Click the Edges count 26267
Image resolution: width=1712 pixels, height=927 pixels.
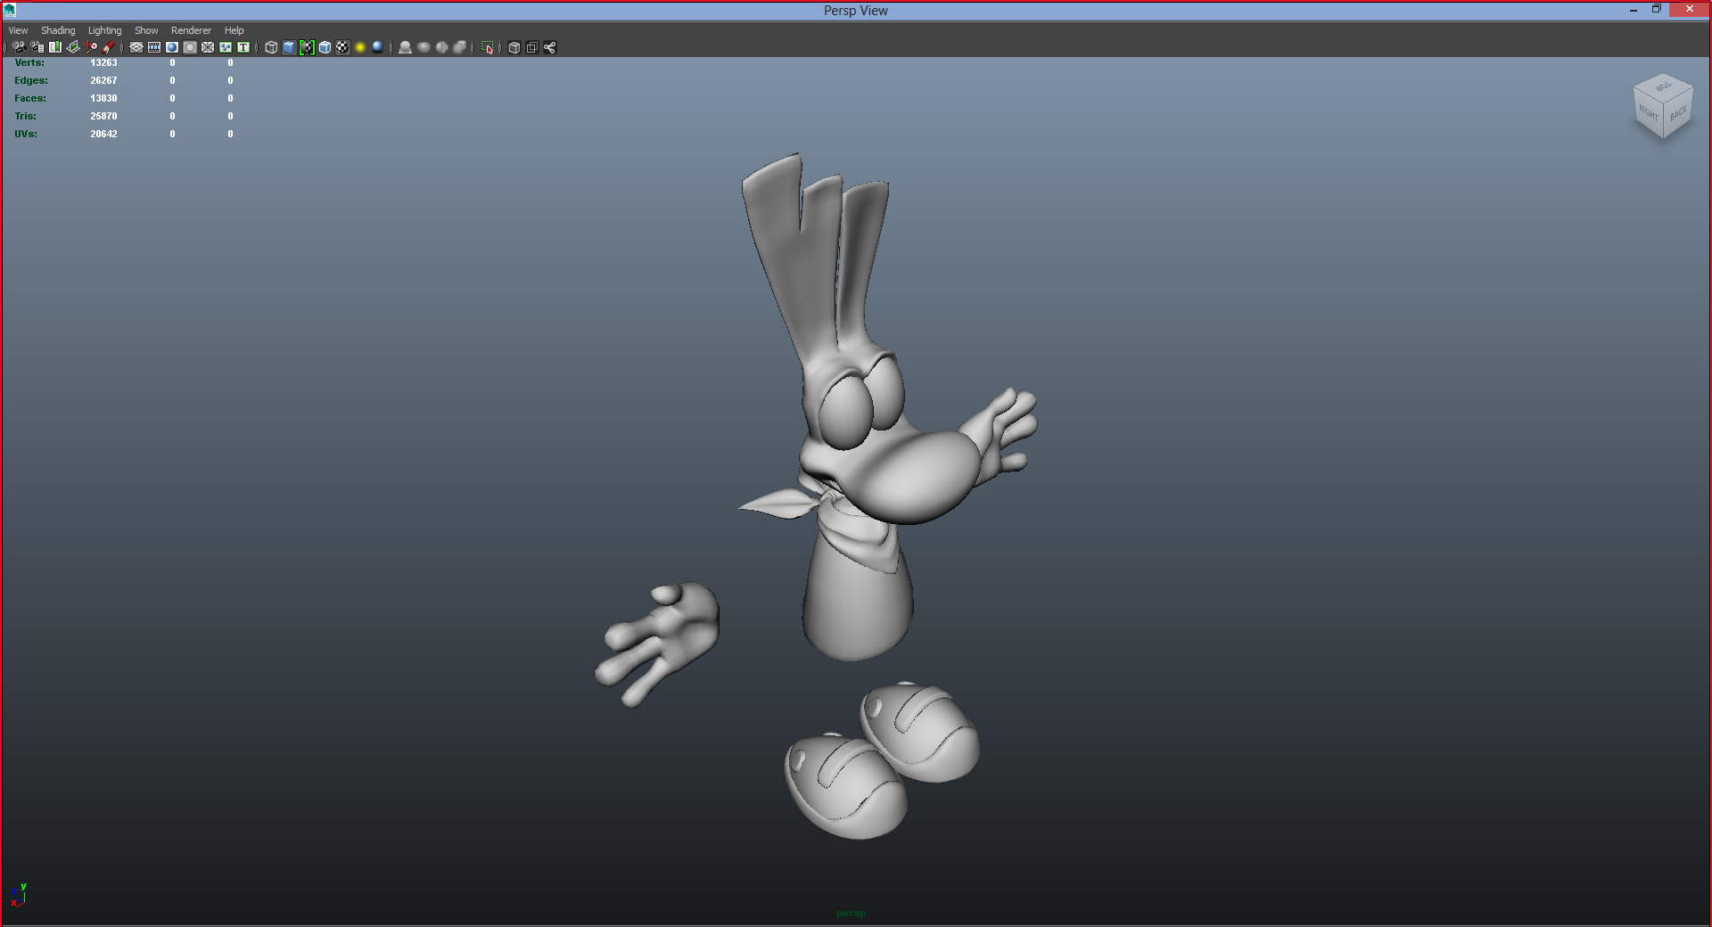103,80
